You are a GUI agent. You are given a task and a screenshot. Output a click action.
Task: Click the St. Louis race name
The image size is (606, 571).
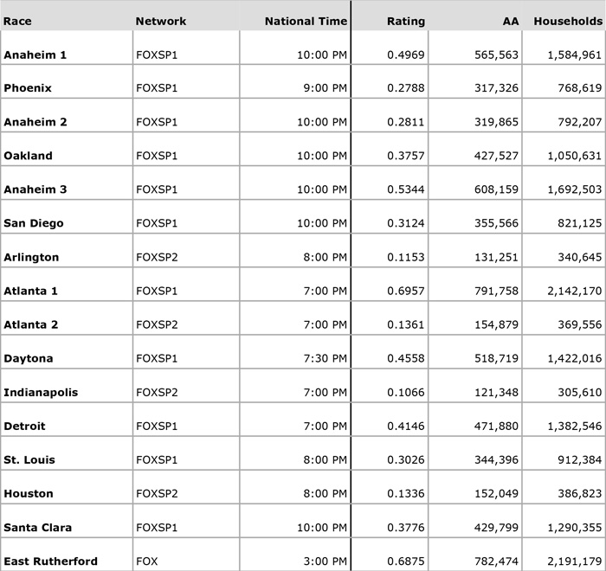pyautogui.click(x=29, y=460)
